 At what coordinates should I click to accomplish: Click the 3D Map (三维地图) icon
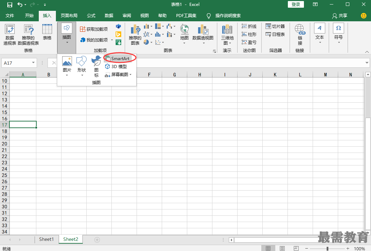(x=227, y=35)
